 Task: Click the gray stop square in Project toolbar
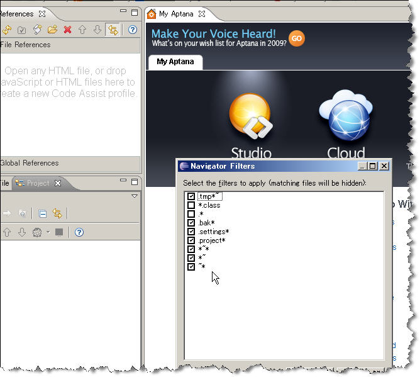59,232
